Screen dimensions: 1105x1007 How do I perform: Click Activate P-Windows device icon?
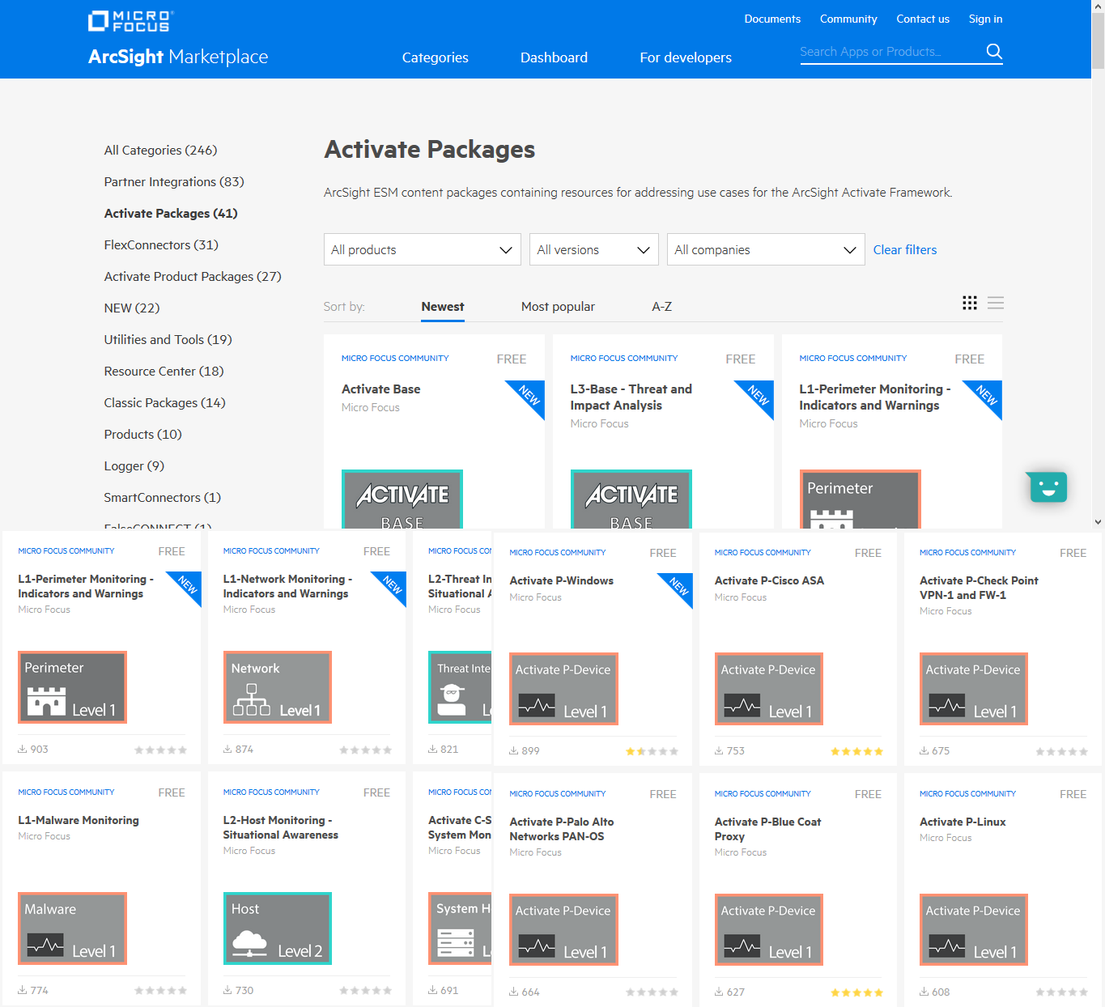coord(563,689)
